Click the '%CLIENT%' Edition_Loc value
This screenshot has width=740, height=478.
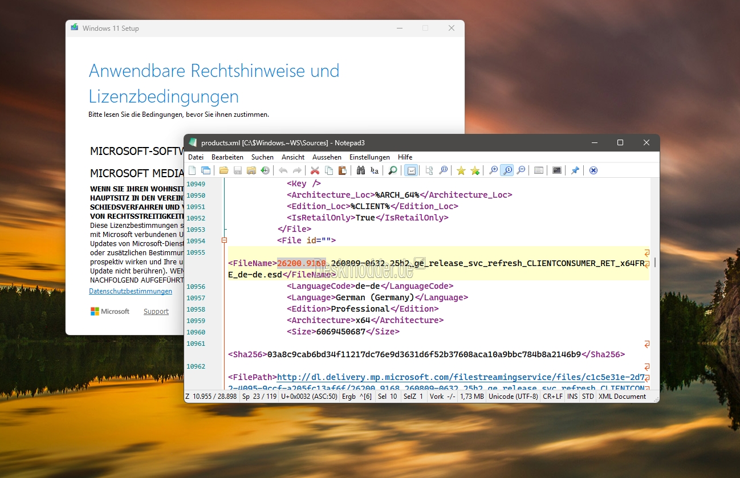[370, 206]
